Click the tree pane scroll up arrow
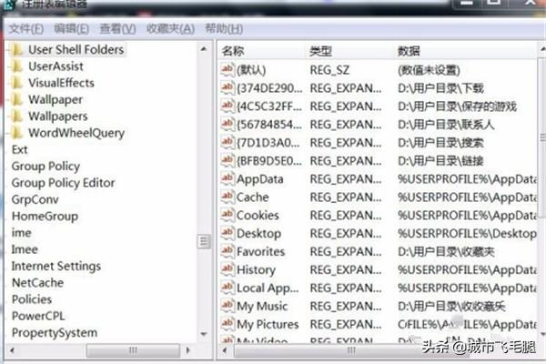Screen dimensions: 546x364 (x=204, y=49)
